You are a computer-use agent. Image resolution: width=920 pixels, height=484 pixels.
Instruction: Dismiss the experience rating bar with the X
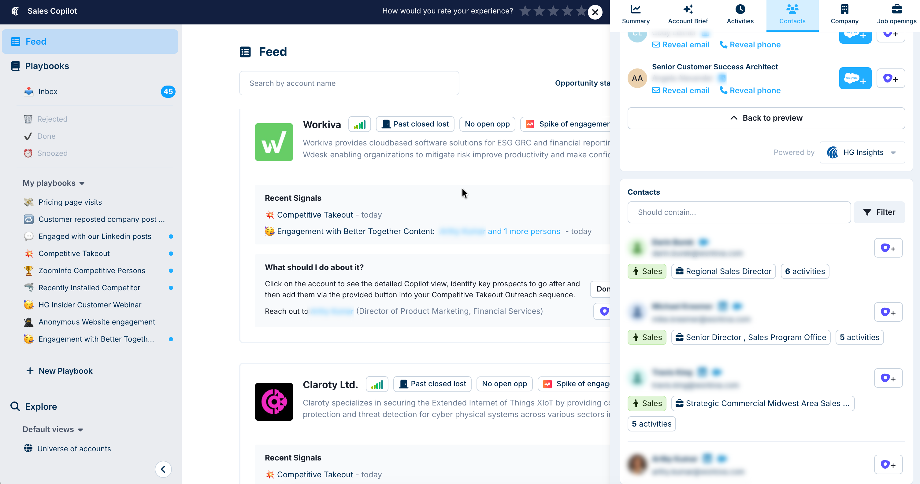[x=595, y=13]
